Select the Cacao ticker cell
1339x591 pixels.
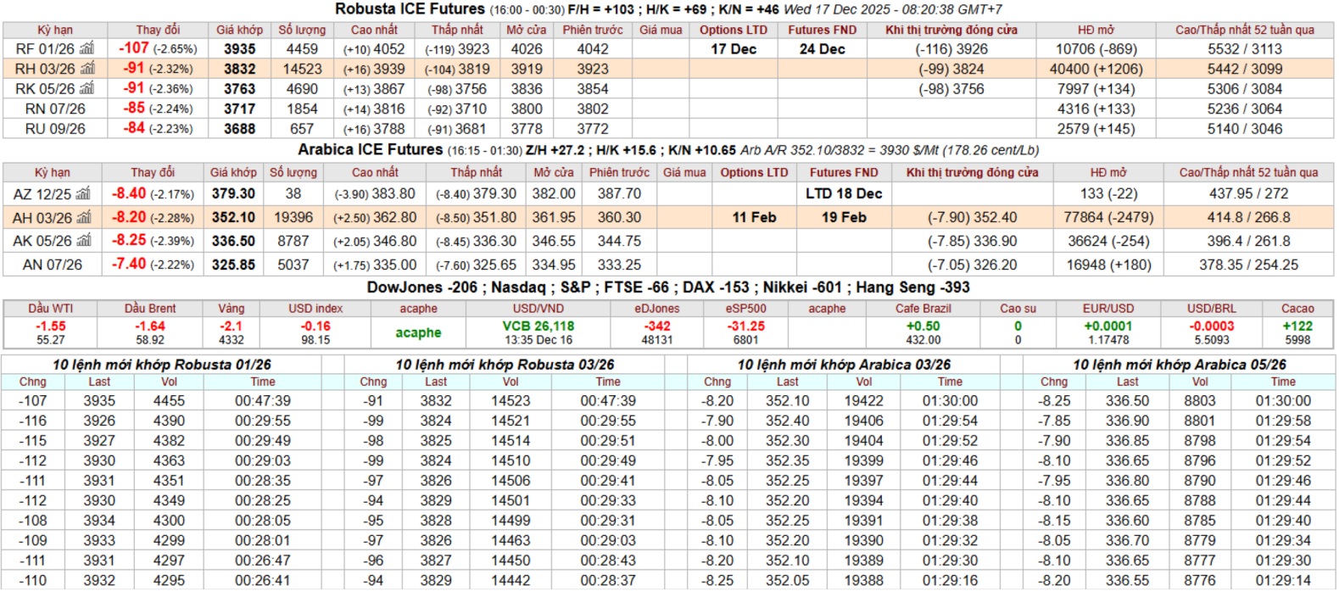click(1297, 332)
